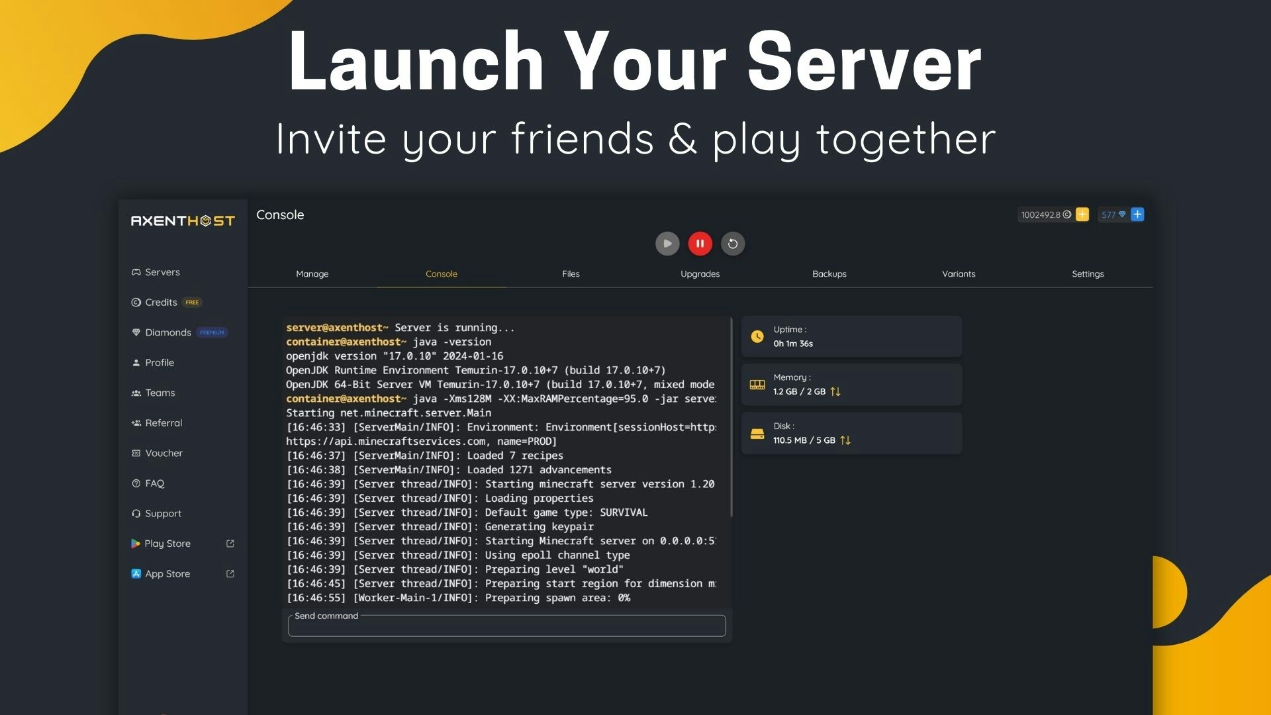Switch to the Files tab
1271x715 pixels.
click(571, 273)
